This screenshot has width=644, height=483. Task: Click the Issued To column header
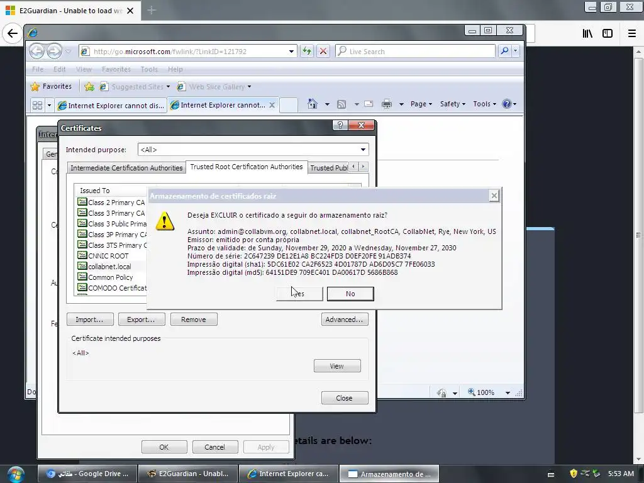click(111, 191)
